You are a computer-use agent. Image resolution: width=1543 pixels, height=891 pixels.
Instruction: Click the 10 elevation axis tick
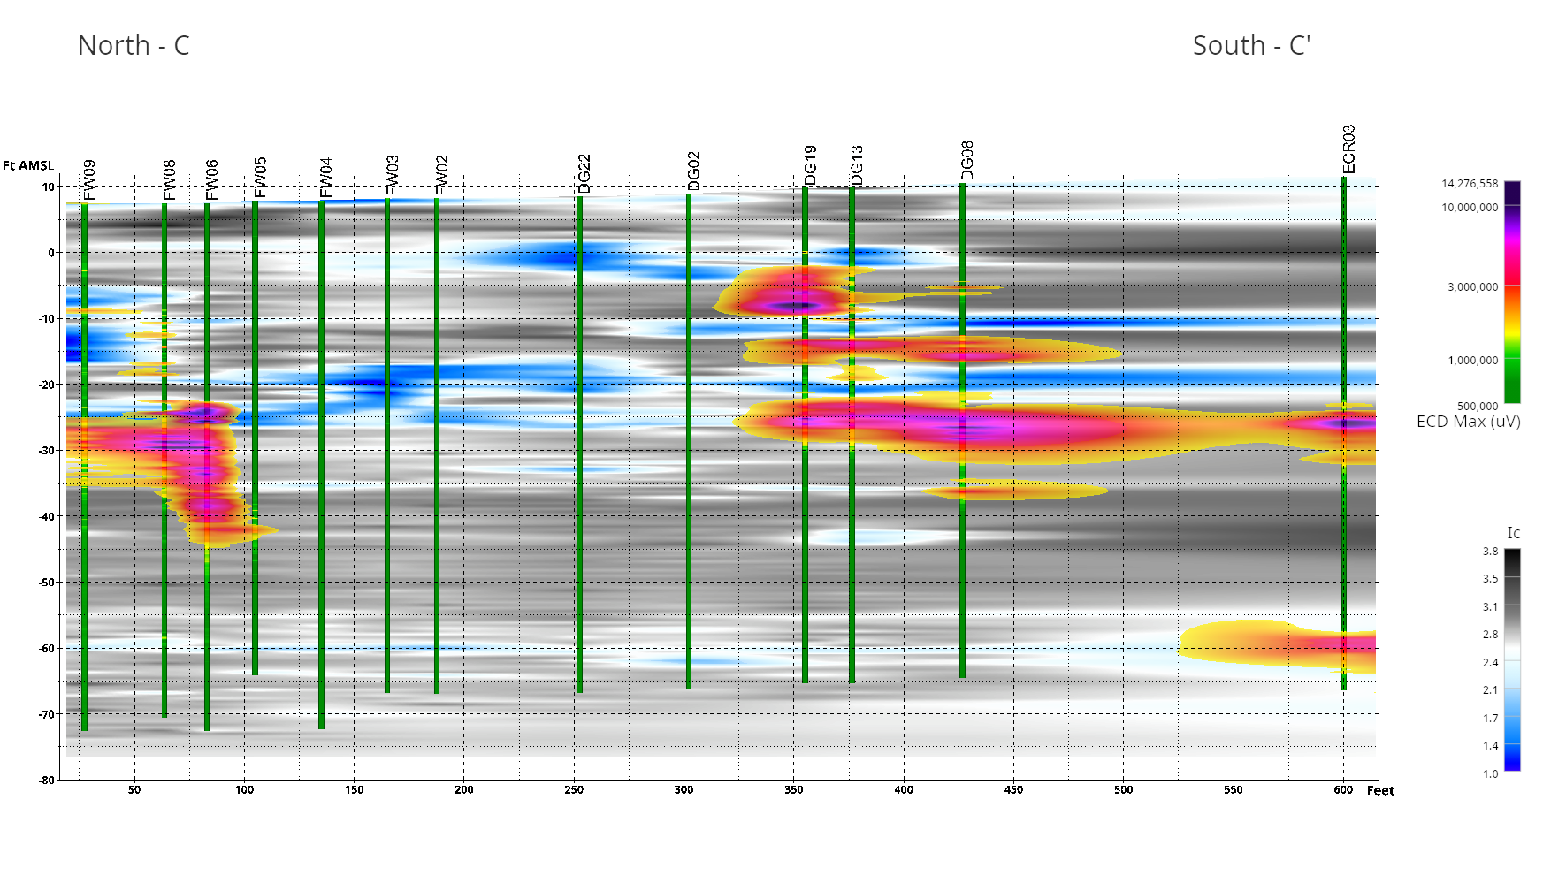(x=49, y=187)
